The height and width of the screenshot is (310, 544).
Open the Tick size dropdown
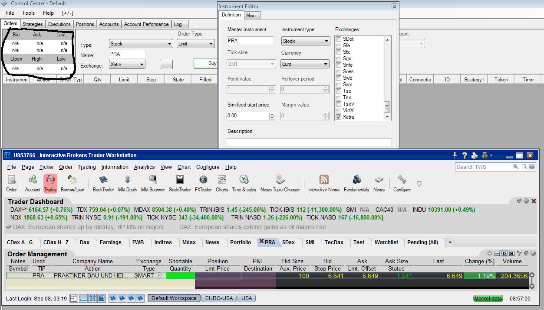[x=251, y=64]
